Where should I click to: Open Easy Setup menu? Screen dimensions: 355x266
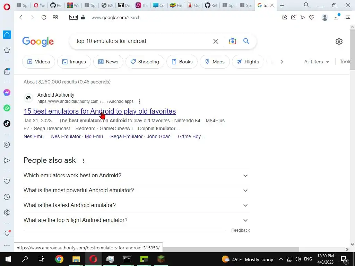coord(348,17)
